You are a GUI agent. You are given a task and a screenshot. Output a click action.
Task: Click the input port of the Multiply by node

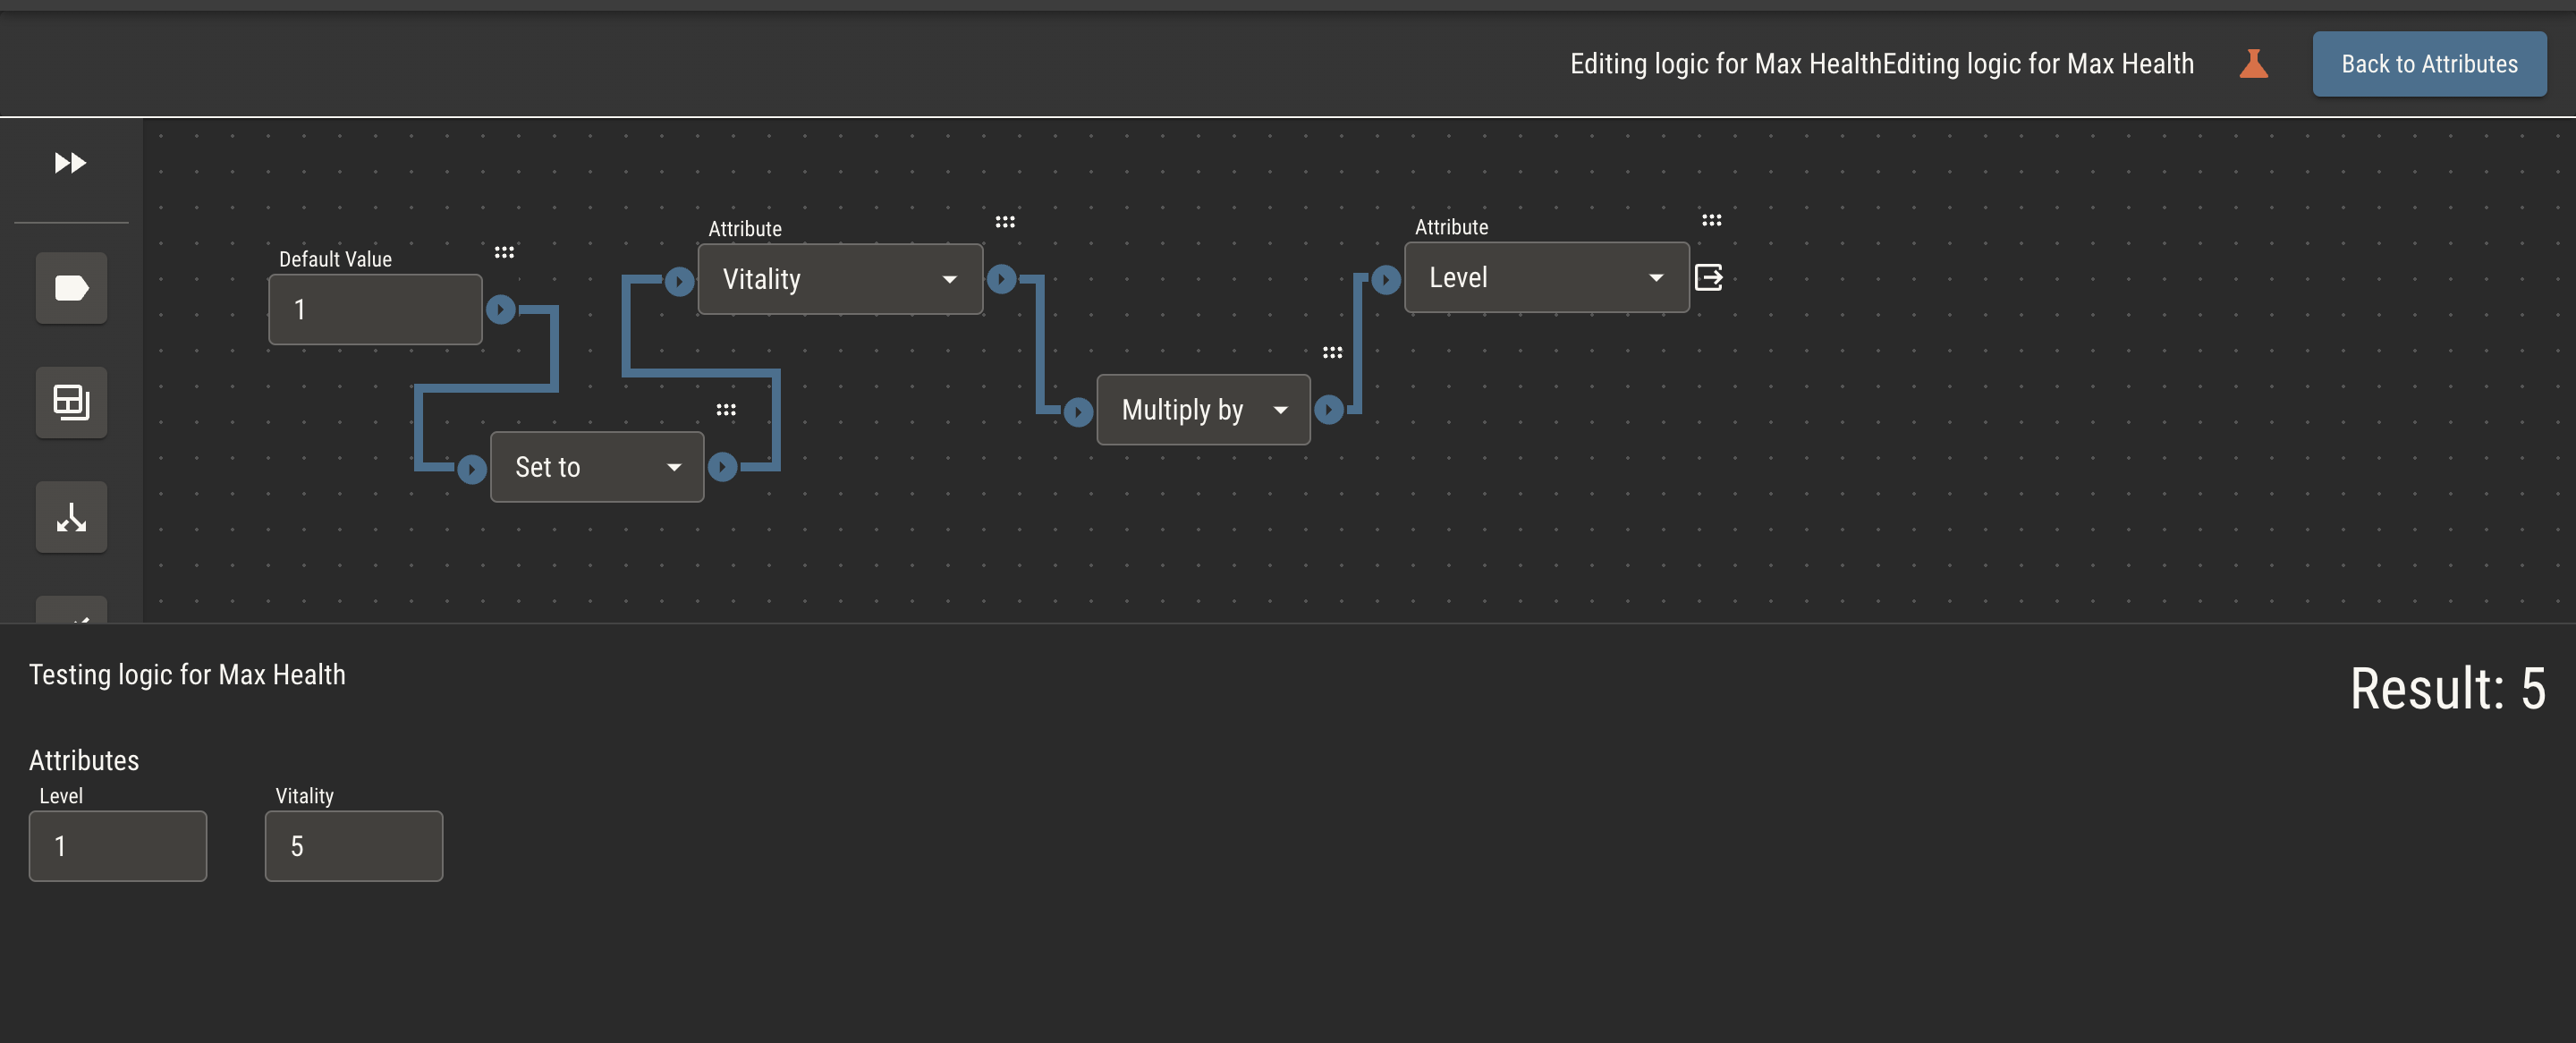(1078, 411)
